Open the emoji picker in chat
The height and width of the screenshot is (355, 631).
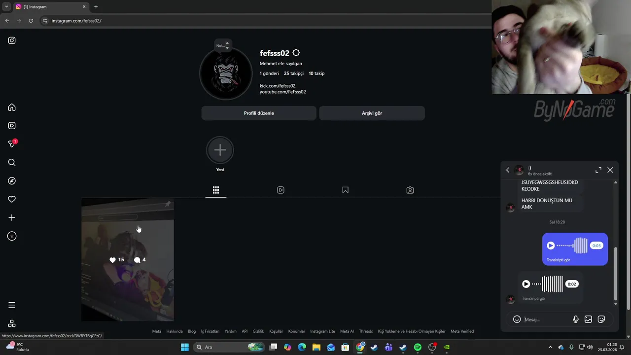click(517, 319)
